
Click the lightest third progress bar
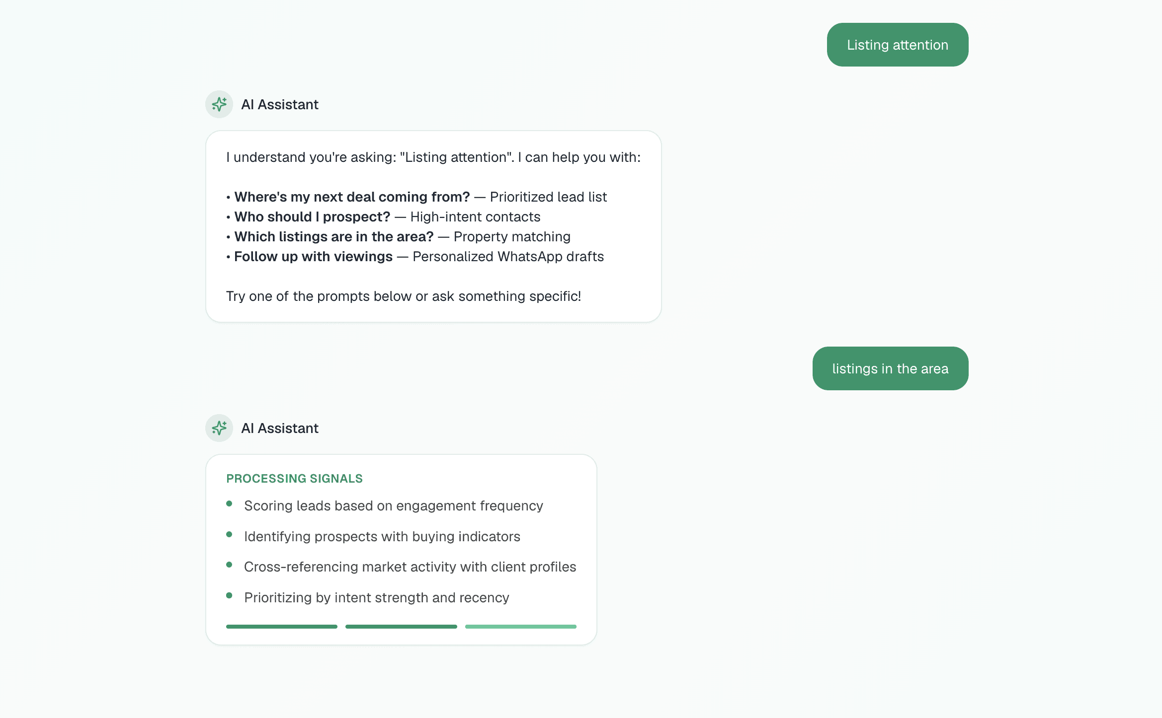[520, 626]
